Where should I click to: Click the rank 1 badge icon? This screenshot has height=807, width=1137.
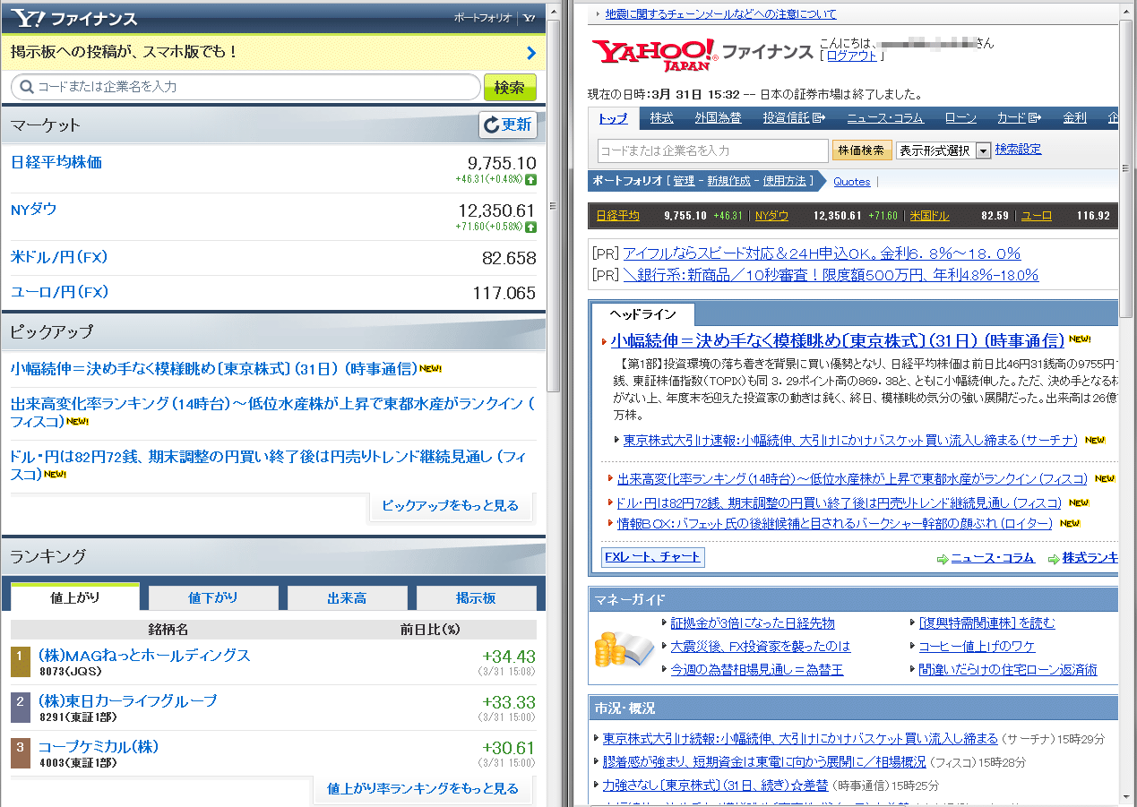21,662
